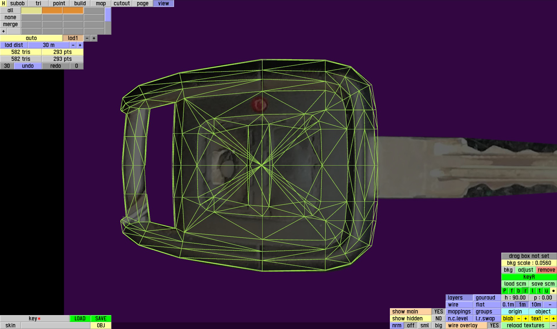Increase blob size with its plus

[x=525, y=319]
